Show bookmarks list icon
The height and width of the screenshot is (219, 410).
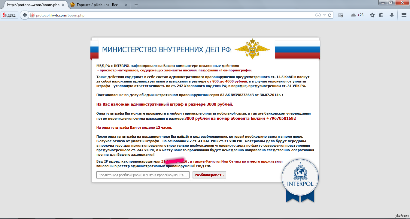click(381, 15)
